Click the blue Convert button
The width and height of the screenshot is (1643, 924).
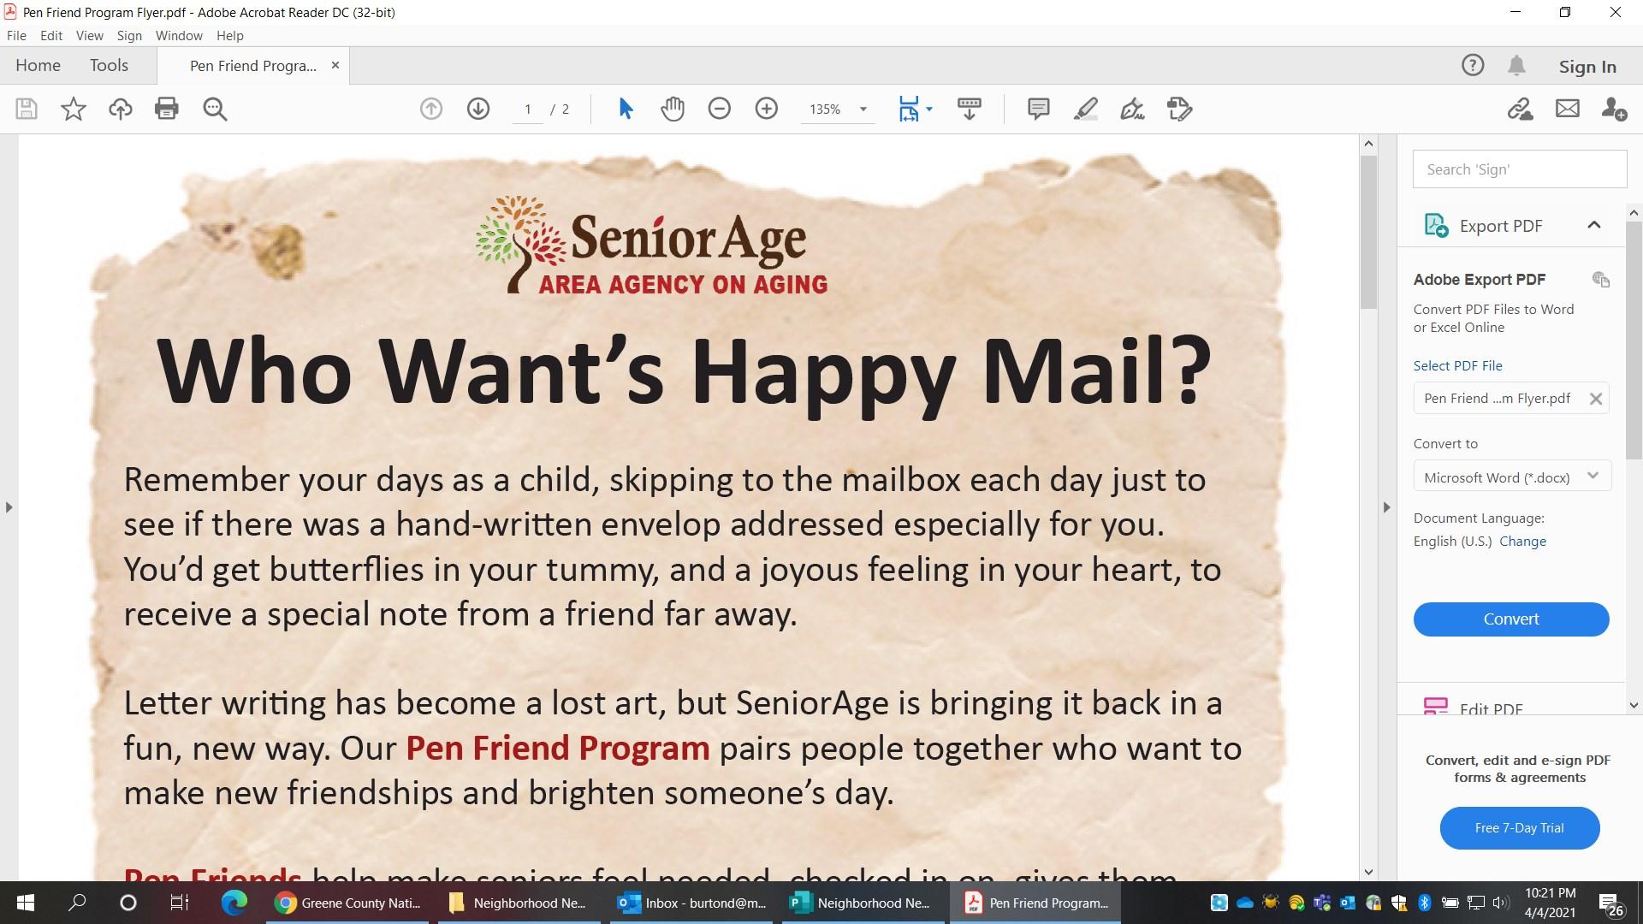pos(1510,619)
